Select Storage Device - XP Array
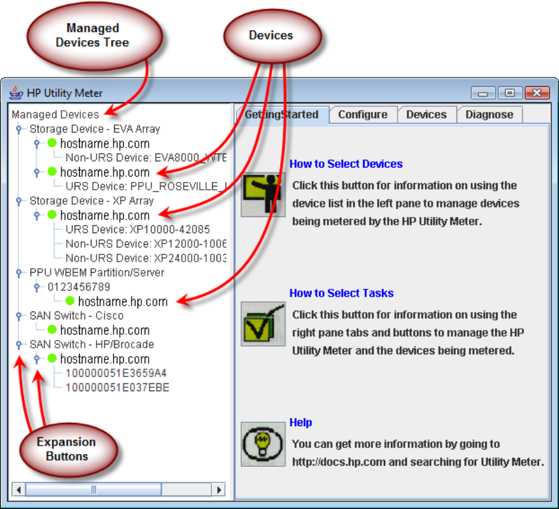 pos(91,201)
